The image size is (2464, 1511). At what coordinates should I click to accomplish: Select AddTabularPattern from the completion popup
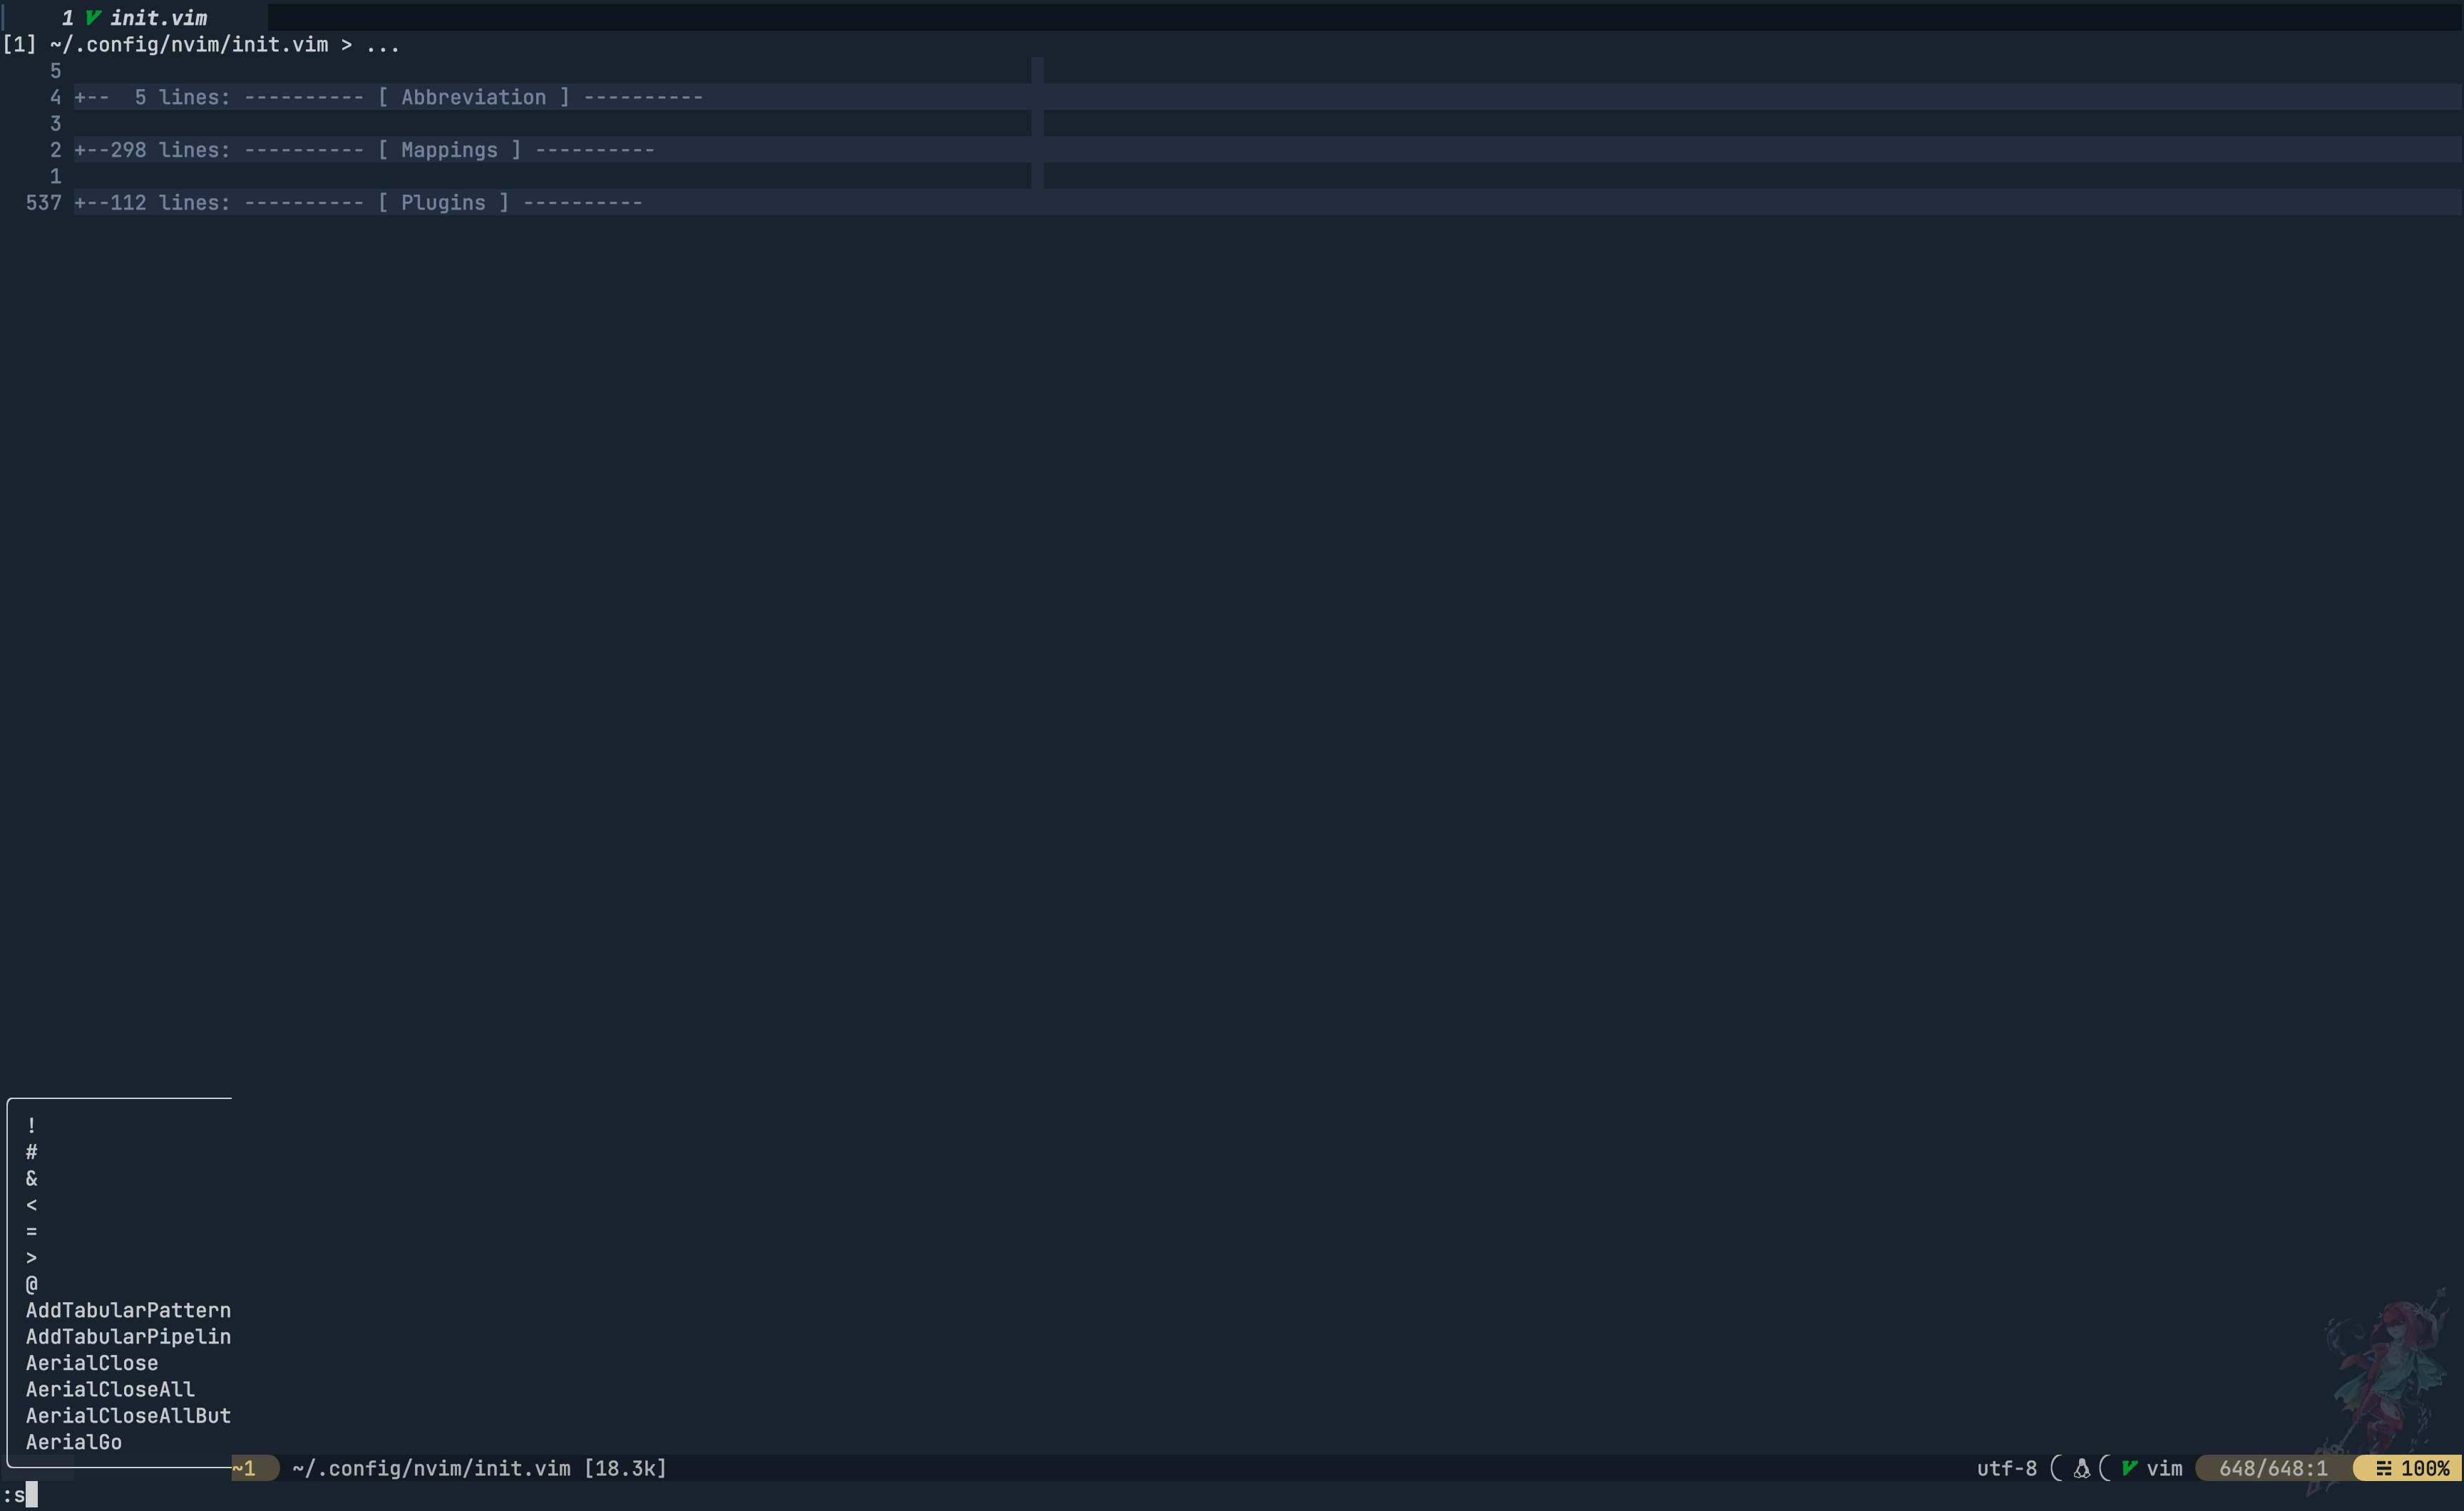coord(128,1310)
